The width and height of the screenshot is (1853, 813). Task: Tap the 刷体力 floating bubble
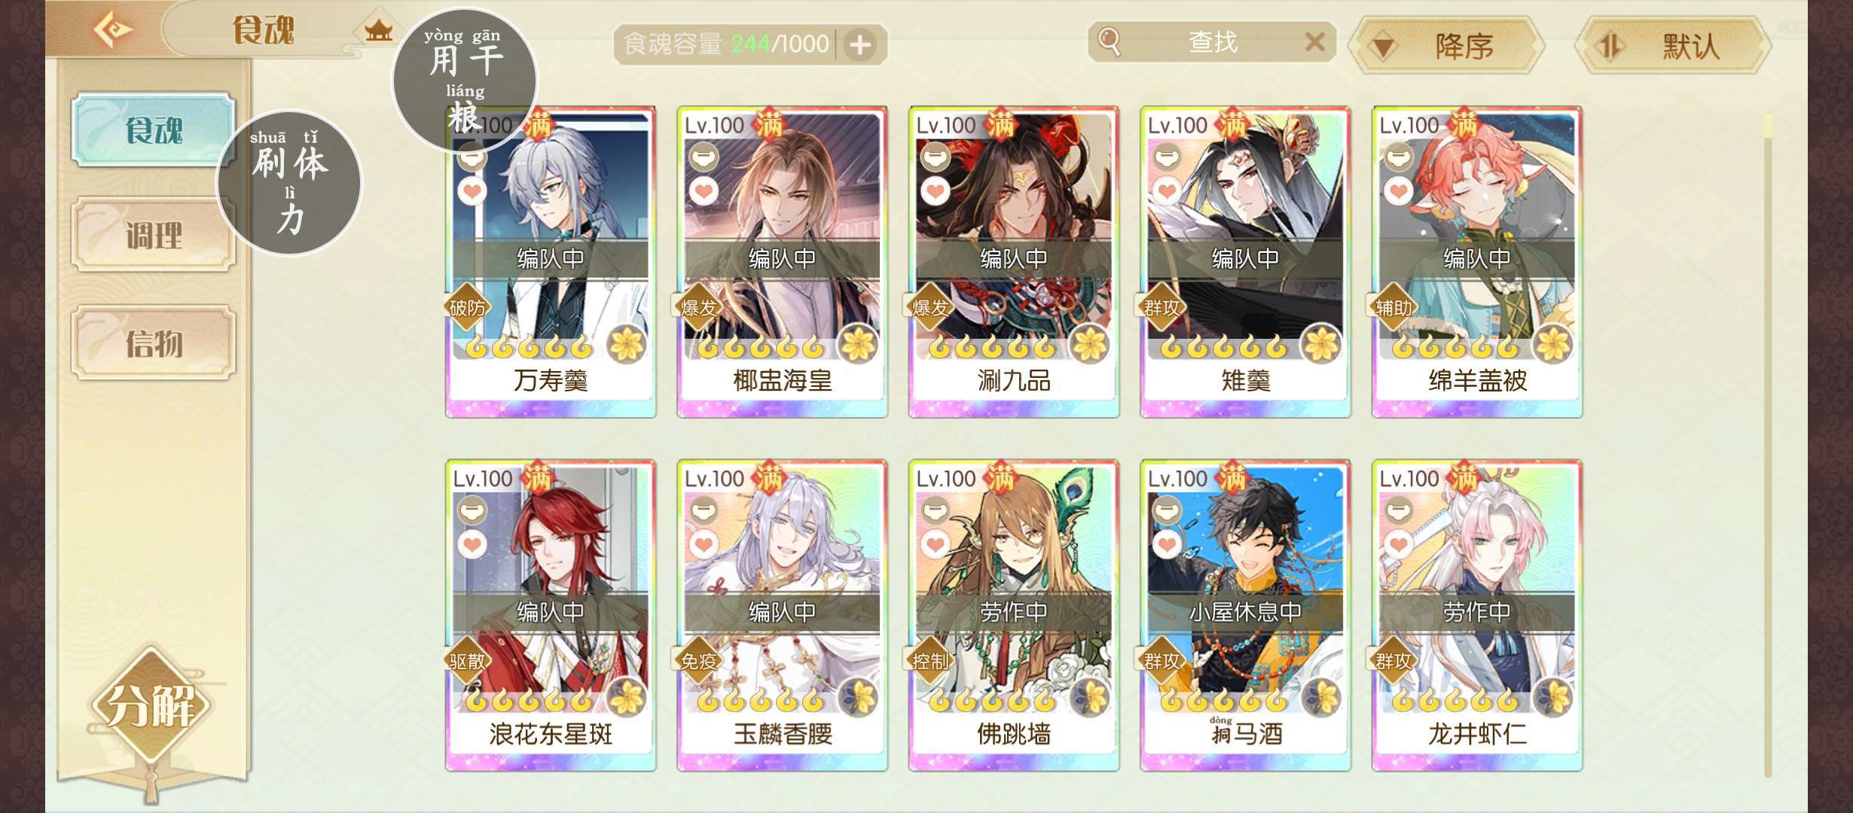click(289, 184)
